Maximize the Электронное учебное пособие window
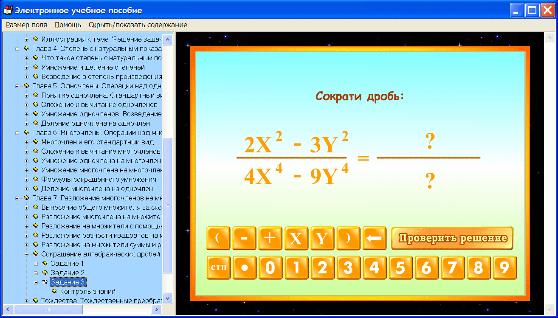This screenshot has height=318, width=558. (x=532, y=10)
